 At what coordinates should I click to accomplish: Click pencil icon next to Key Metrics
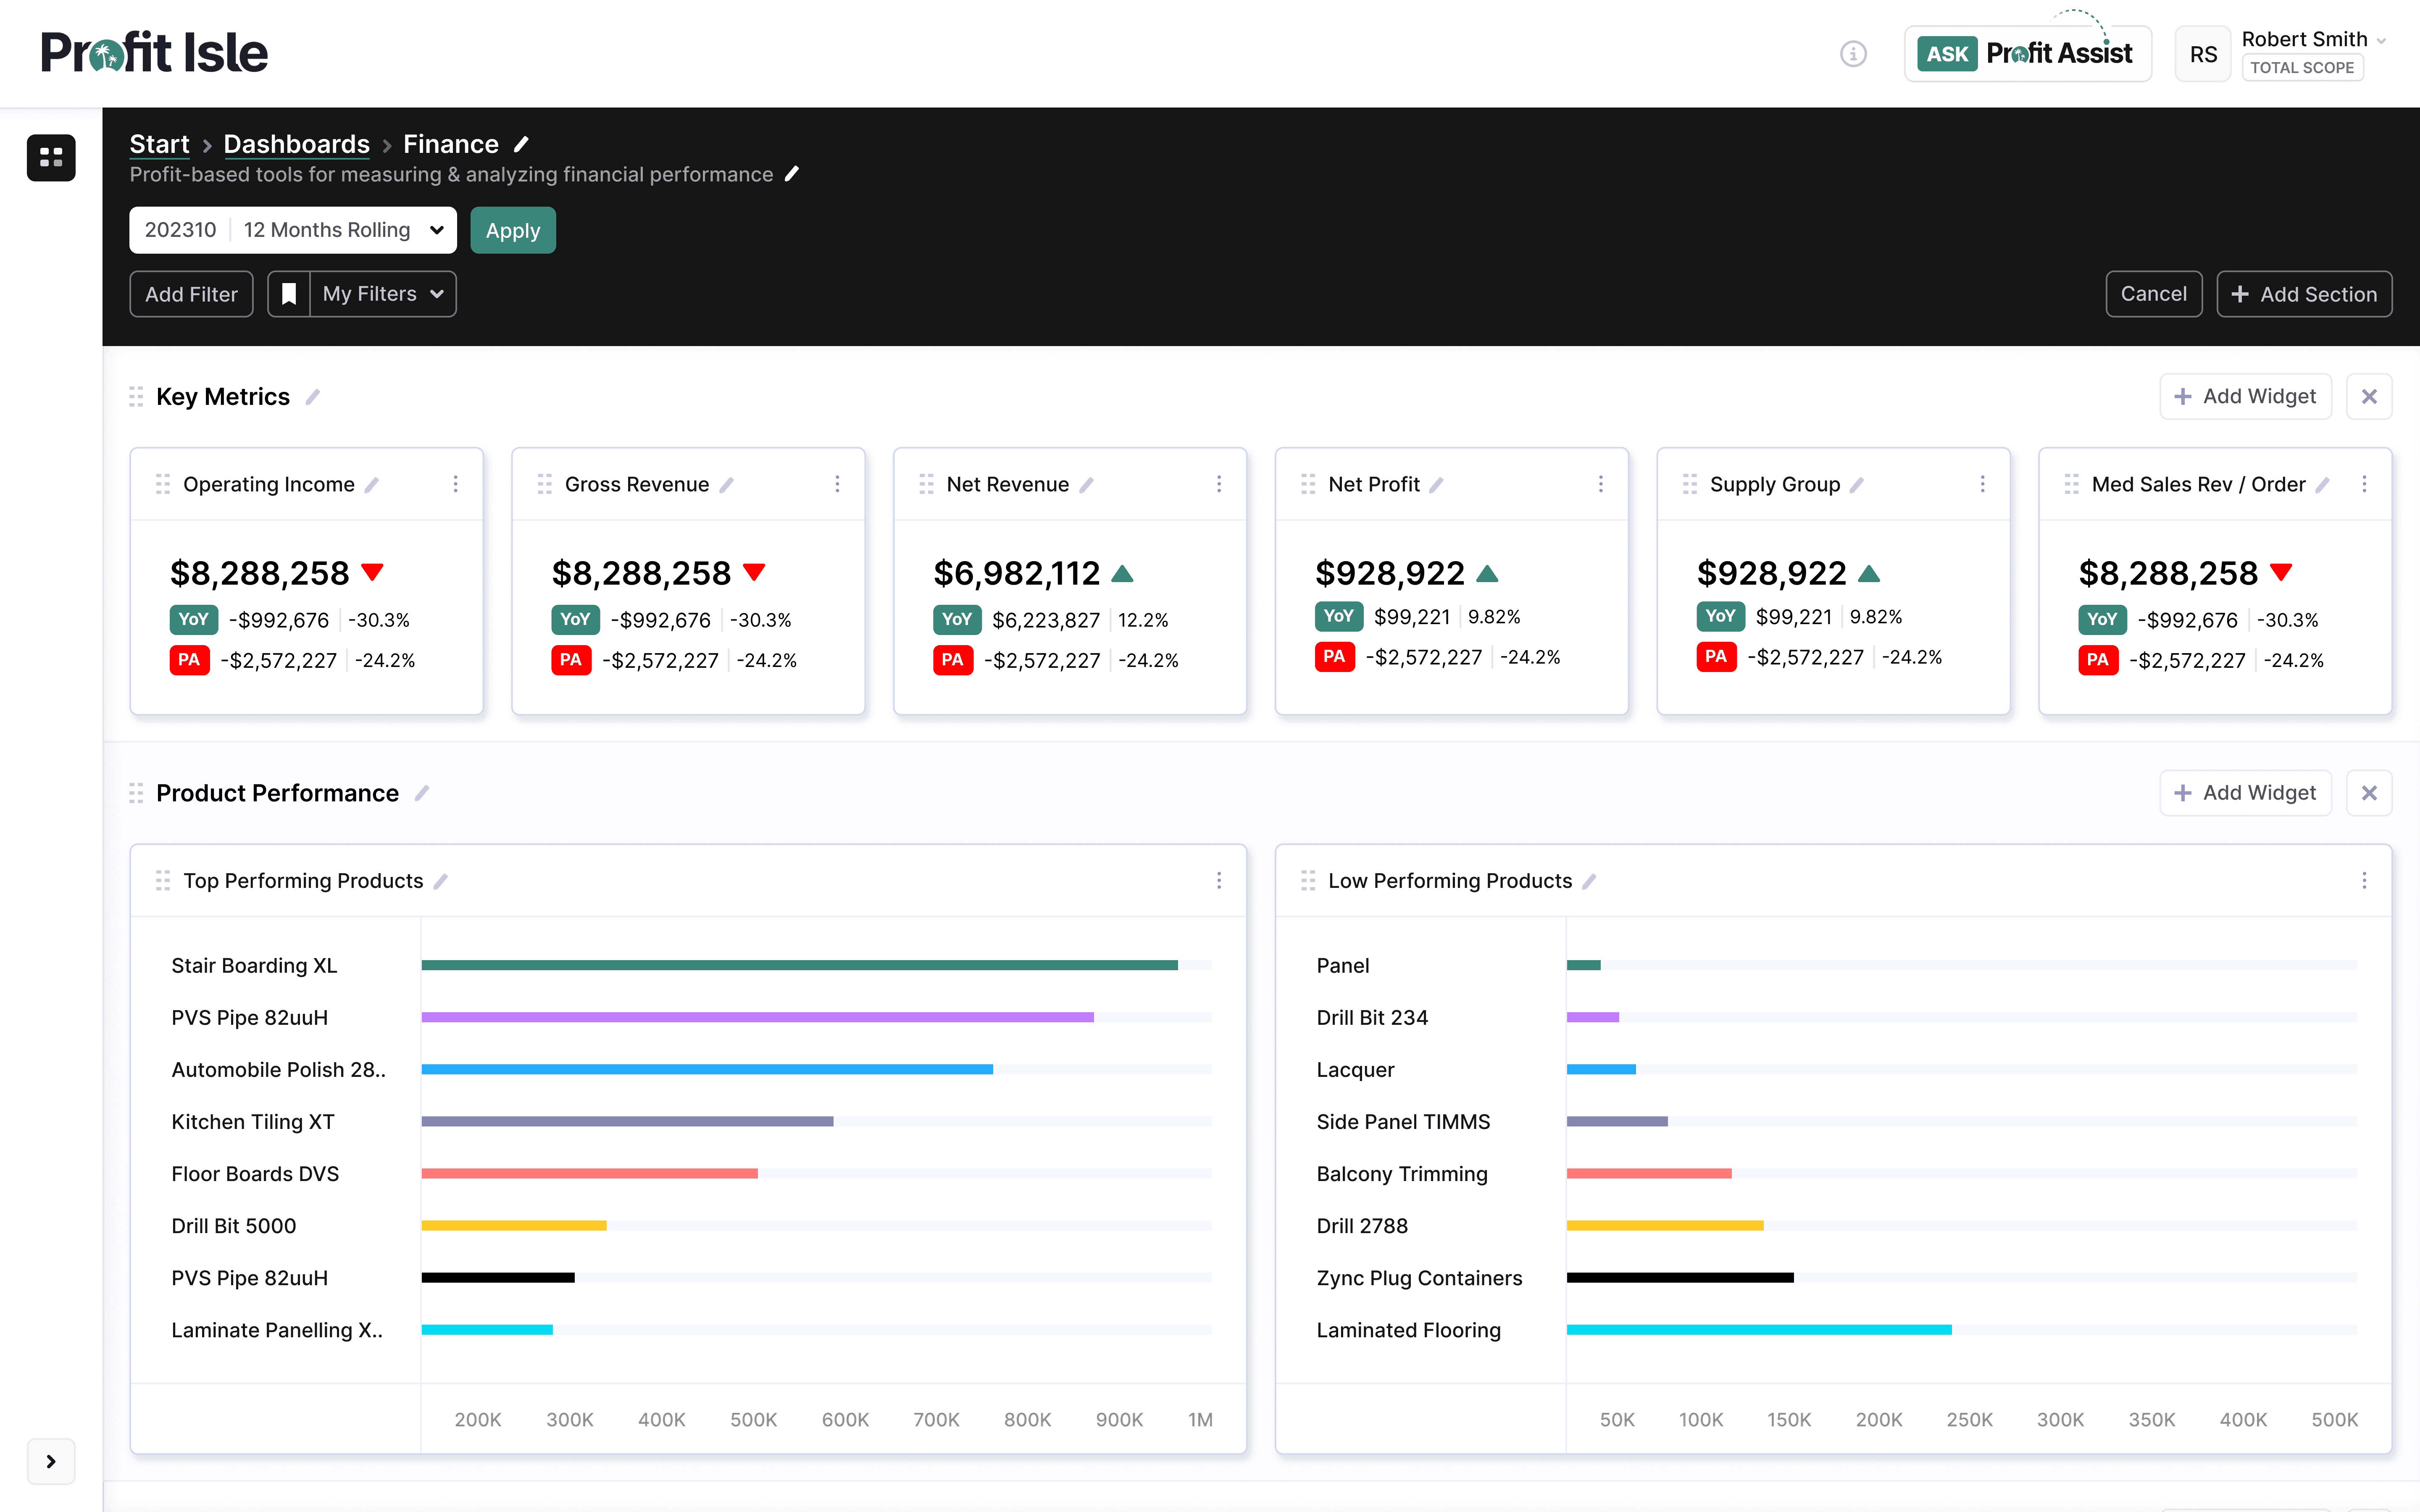(x=312, y=397)
